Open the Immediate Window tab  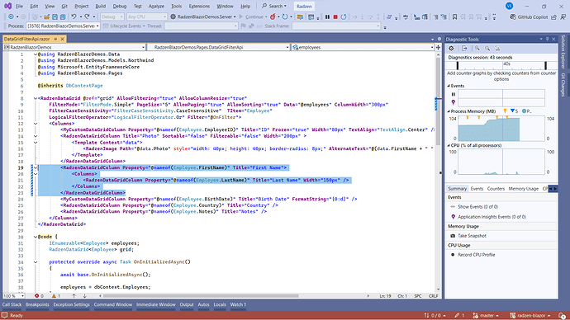click(156, 305)
